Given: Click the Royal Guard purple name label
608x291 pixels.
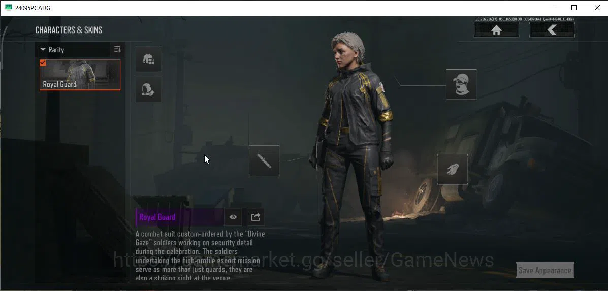Looking at the screenshot, I should (179, 217).
